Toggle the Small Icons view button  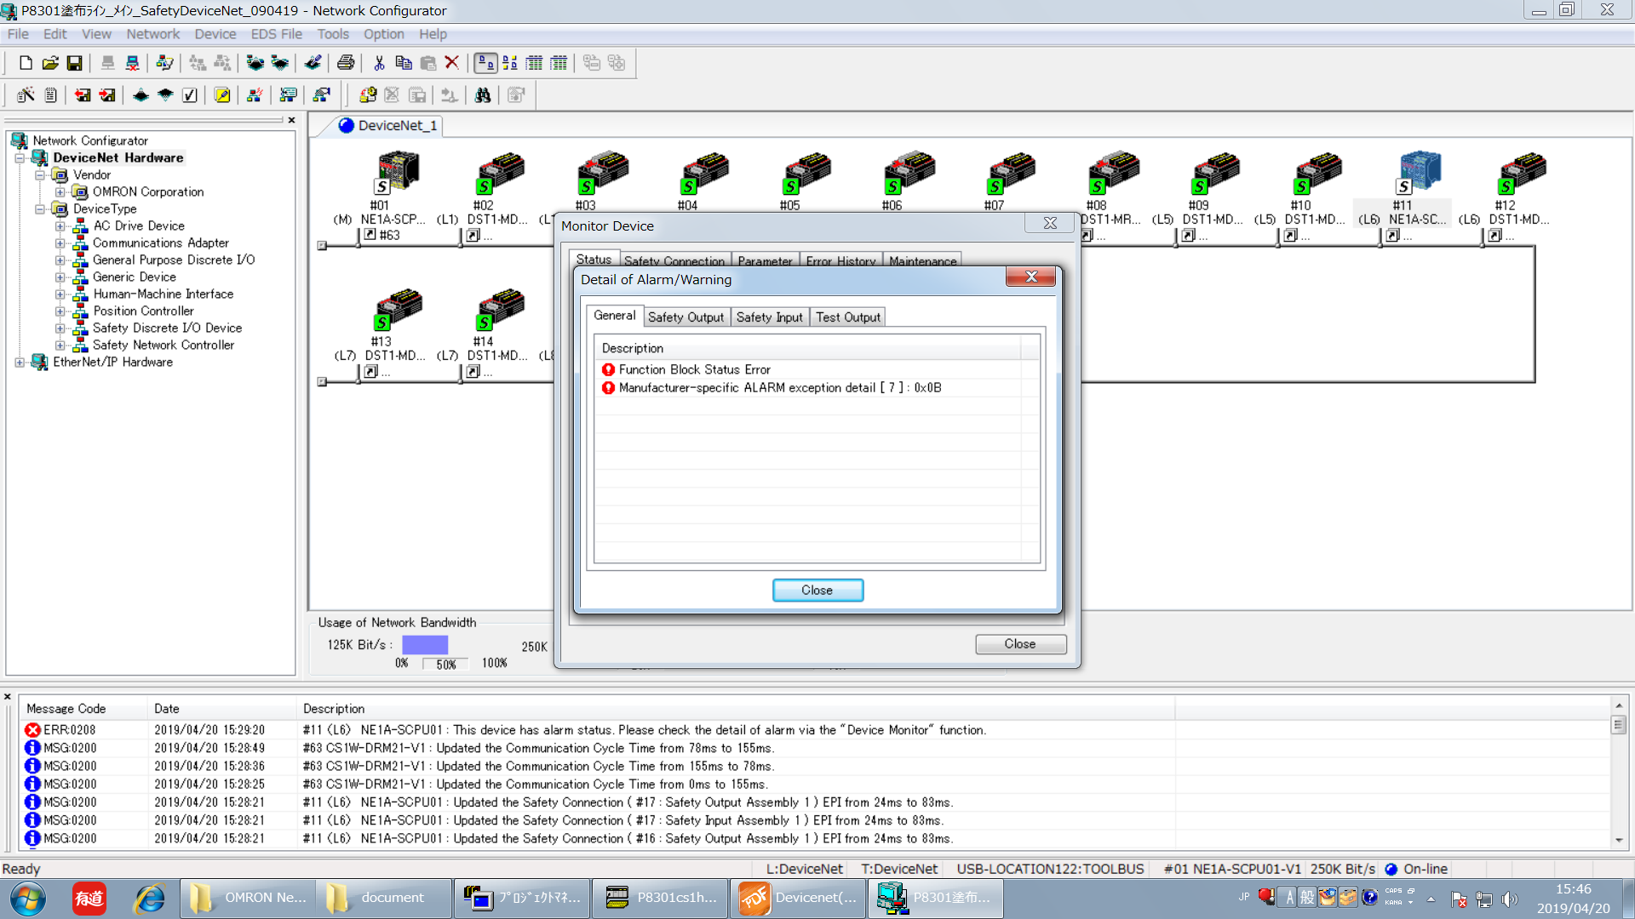click(x=510, y=63)
